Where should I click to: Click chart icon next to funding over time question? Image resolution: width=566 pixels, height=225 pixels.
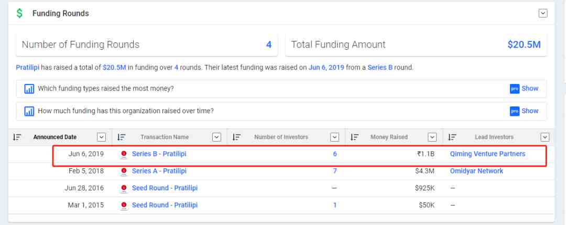29,111
